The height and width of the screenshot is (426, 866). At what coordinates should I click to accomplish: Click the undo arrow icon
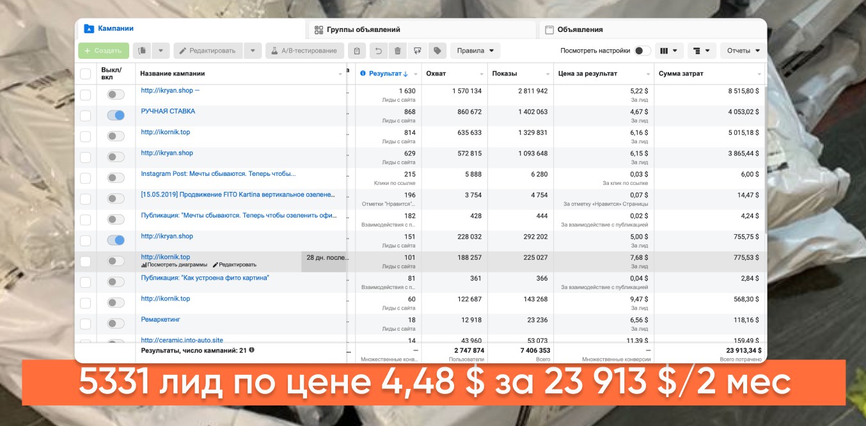coord(378,51)
